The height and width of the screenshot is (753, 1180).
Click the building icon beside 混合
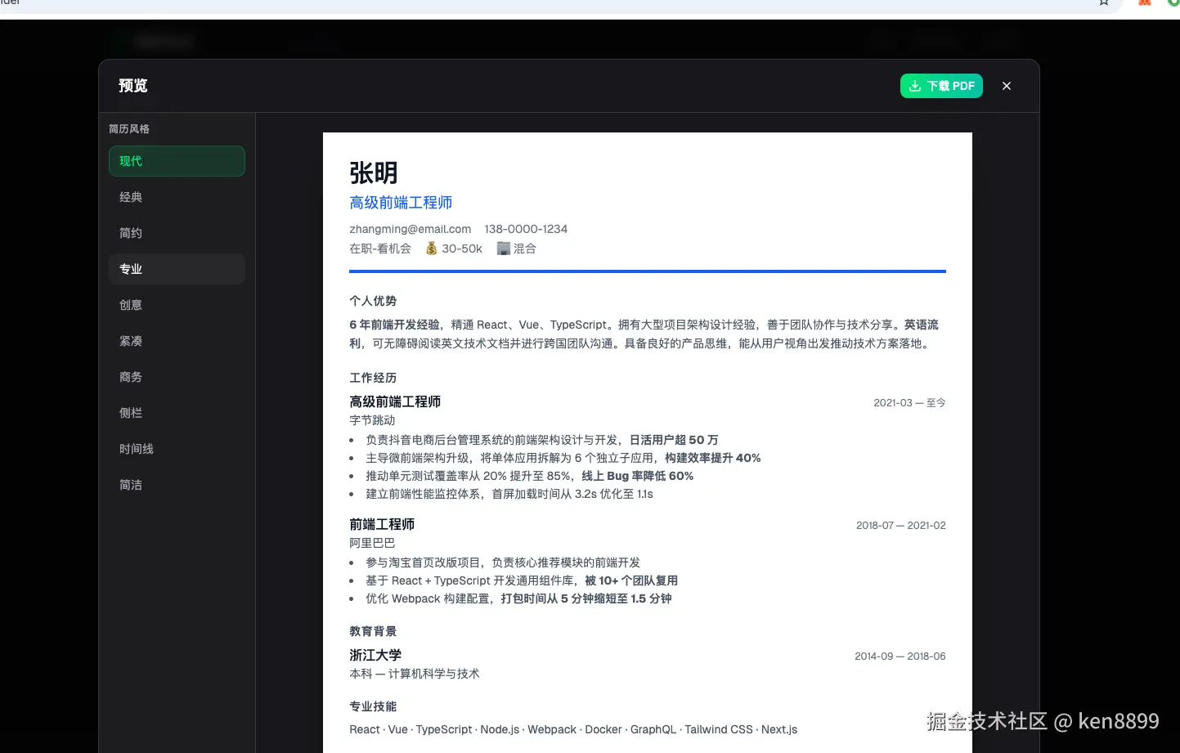504,249
